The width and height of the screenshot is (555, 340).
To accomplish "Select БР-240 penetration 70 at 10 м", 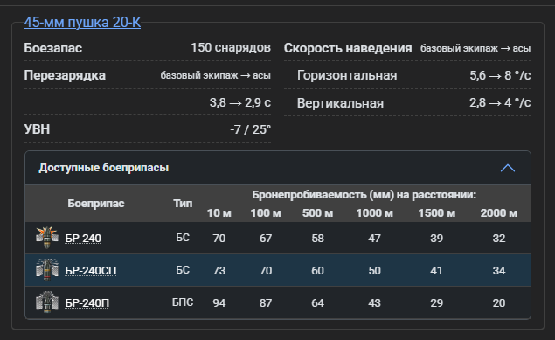I will click(x=219, y=238).
